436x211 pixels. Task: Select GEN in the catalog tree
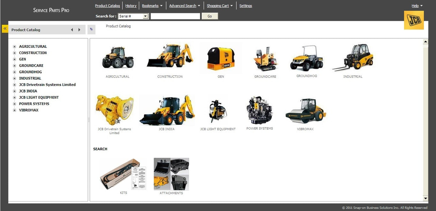pos(22,59)
